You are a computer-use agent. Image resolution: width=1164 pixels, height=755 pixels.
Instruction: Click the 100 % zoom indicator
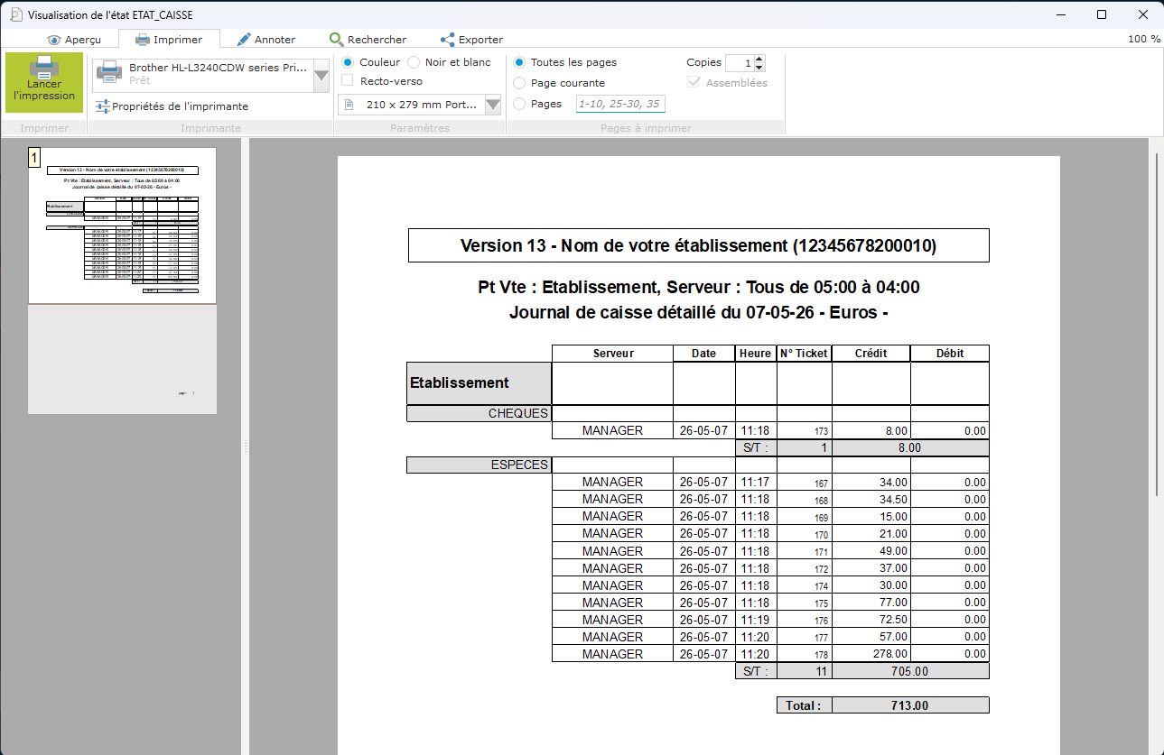[x=1143, y=40]
